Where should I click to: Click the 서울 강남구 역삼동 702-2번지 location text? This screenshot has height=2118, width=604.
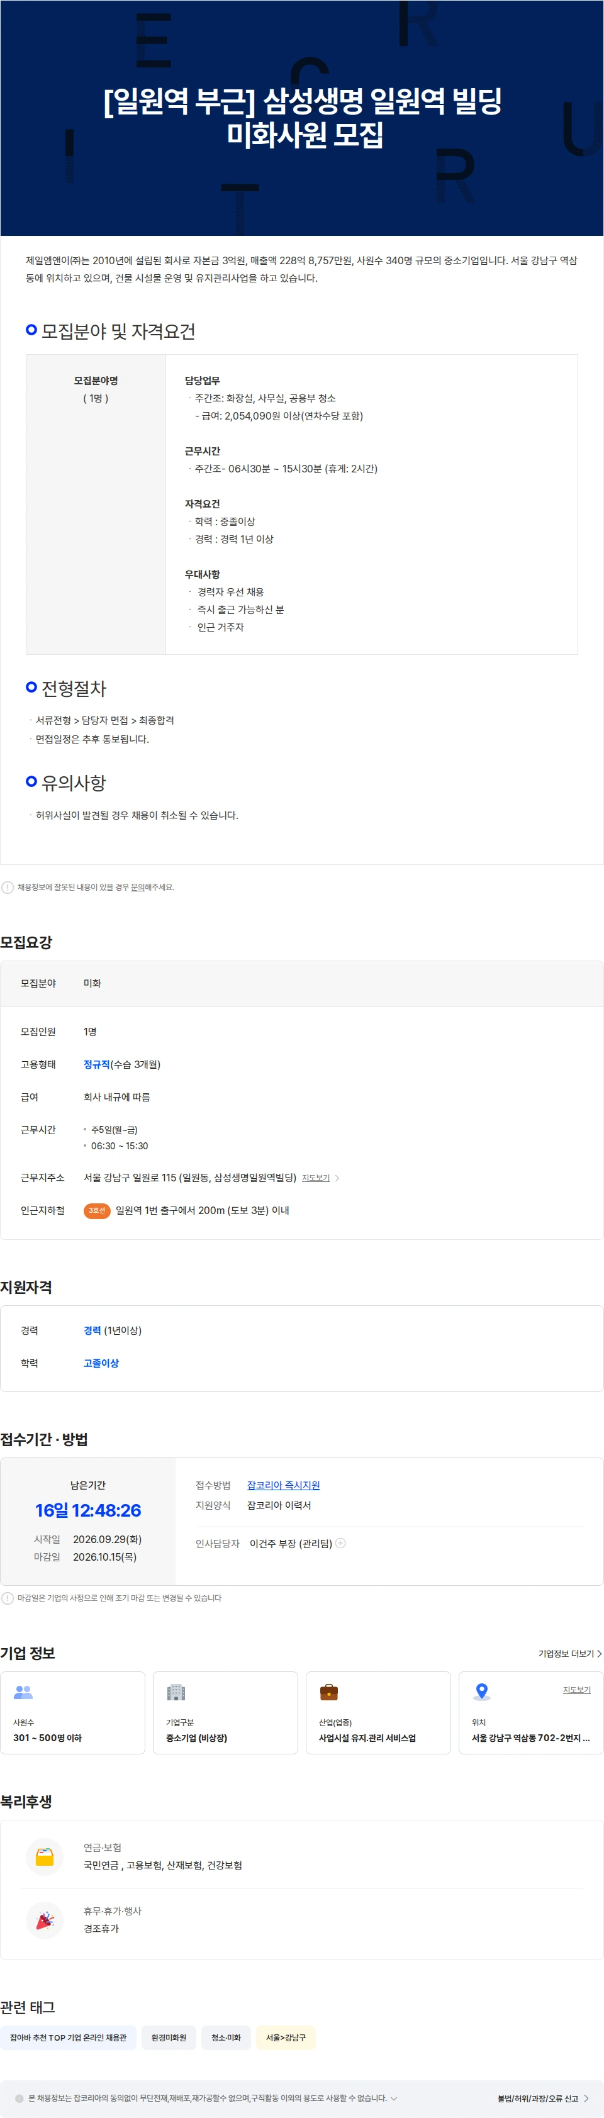pos(531,1737)
